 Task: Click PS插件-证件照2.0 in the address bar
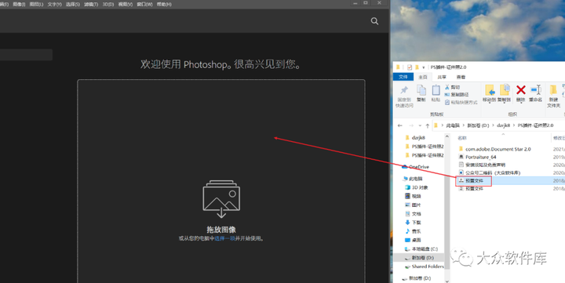(x=535, y=125)
